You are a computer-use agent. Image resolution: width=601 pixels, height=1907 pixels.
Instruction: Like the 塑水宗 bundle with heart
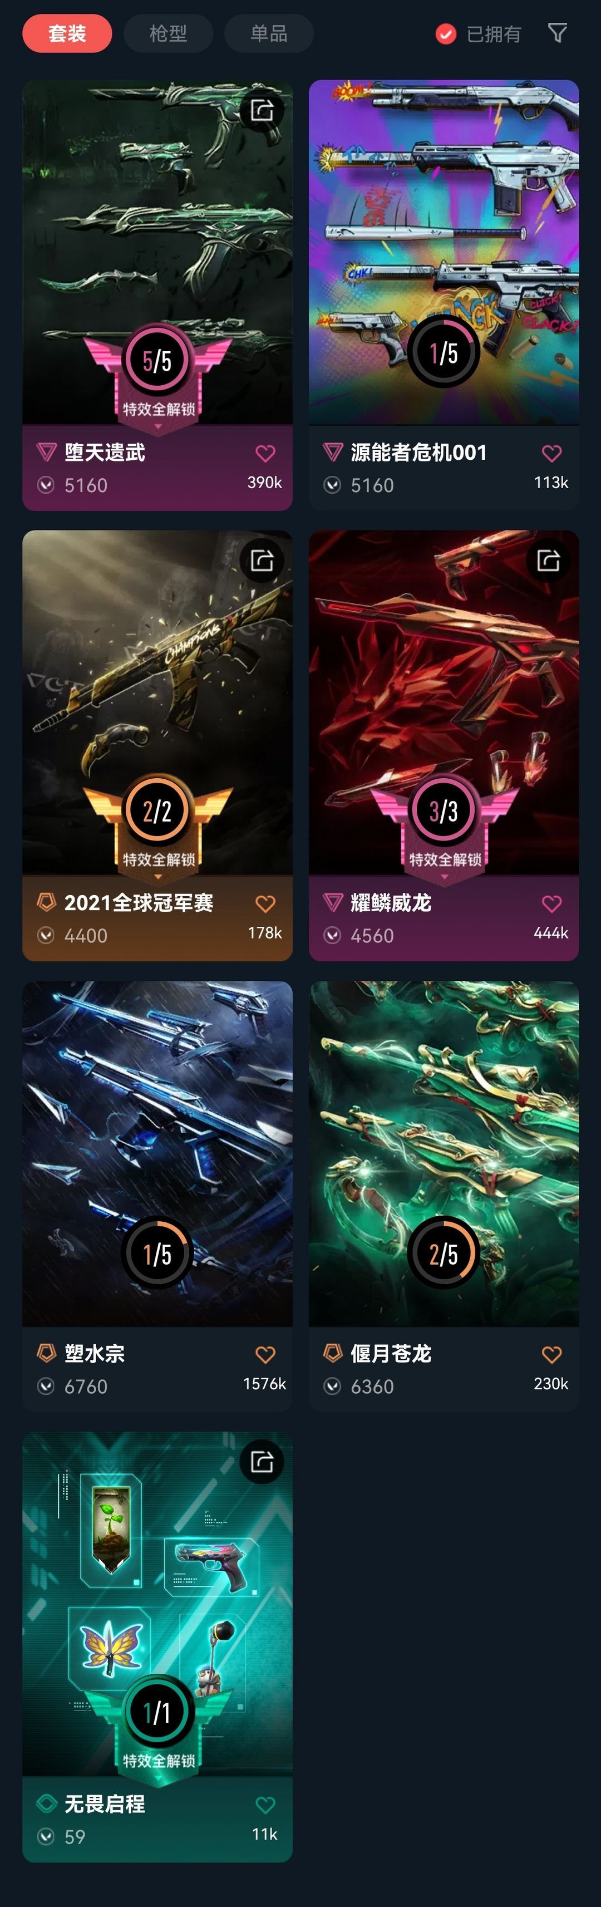coord(265,1354)
